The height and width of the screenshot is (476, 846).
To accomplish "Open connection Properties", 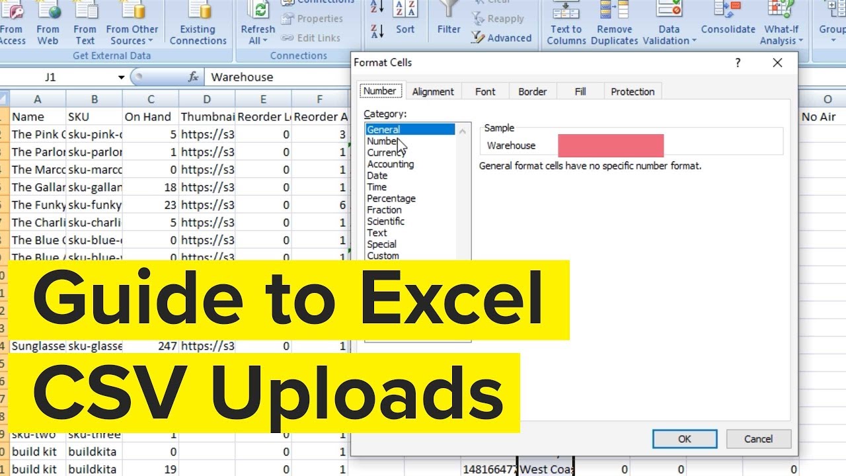I will (313, 19).
